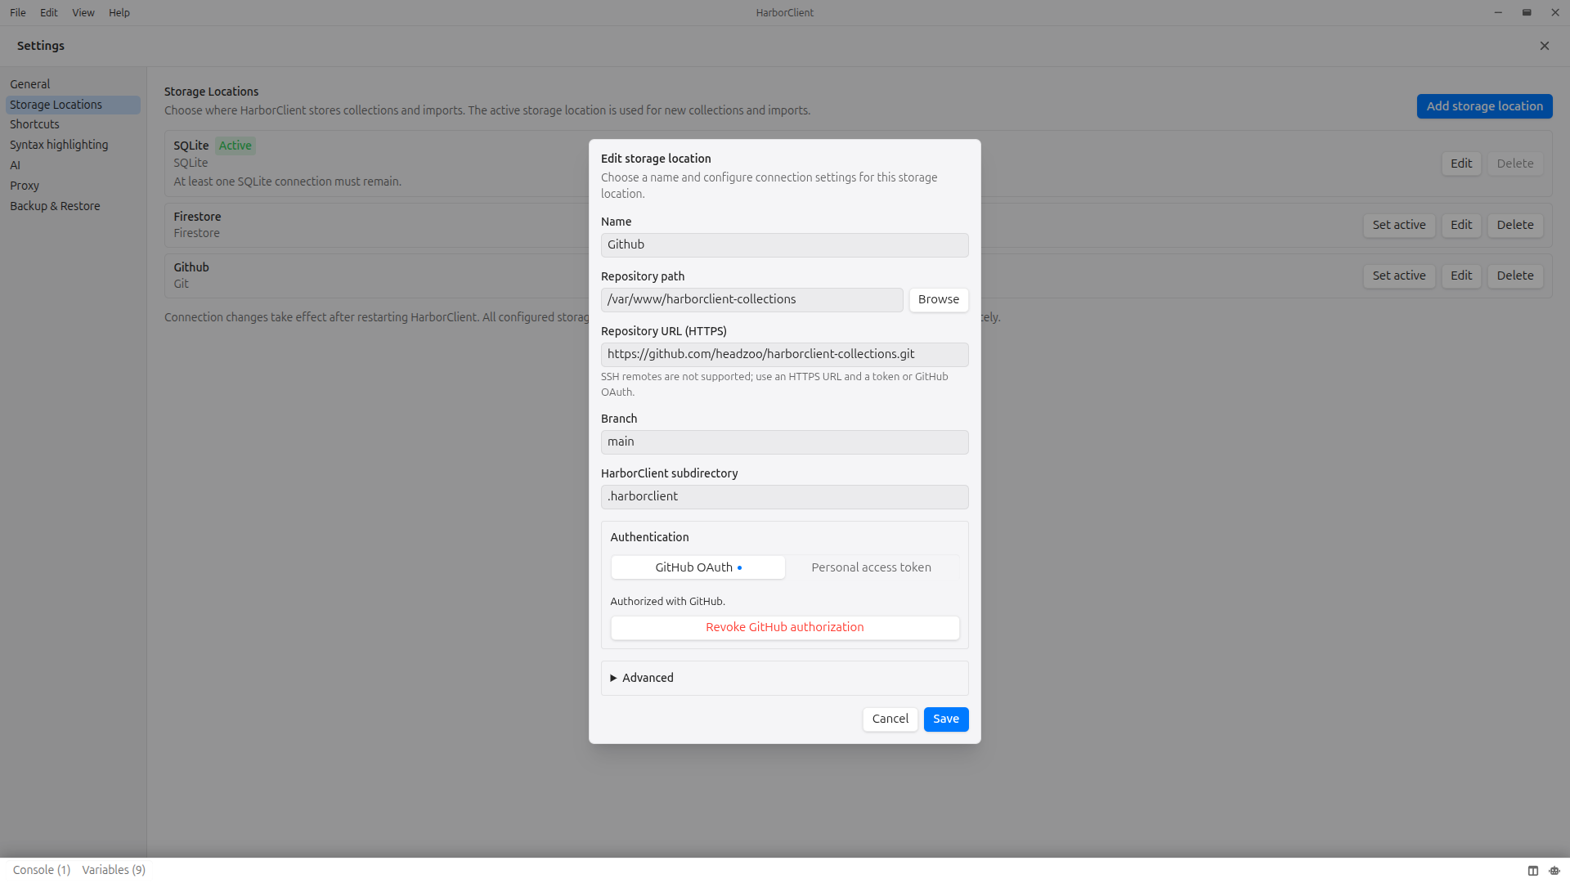Edit the SQLite storage location
The width and height of the screenshot is (1570, 883).
coord(1461,164)
